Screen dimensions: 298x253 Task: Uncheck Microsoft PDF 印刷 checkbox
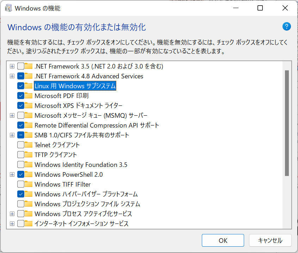click(x=20, y=96)
